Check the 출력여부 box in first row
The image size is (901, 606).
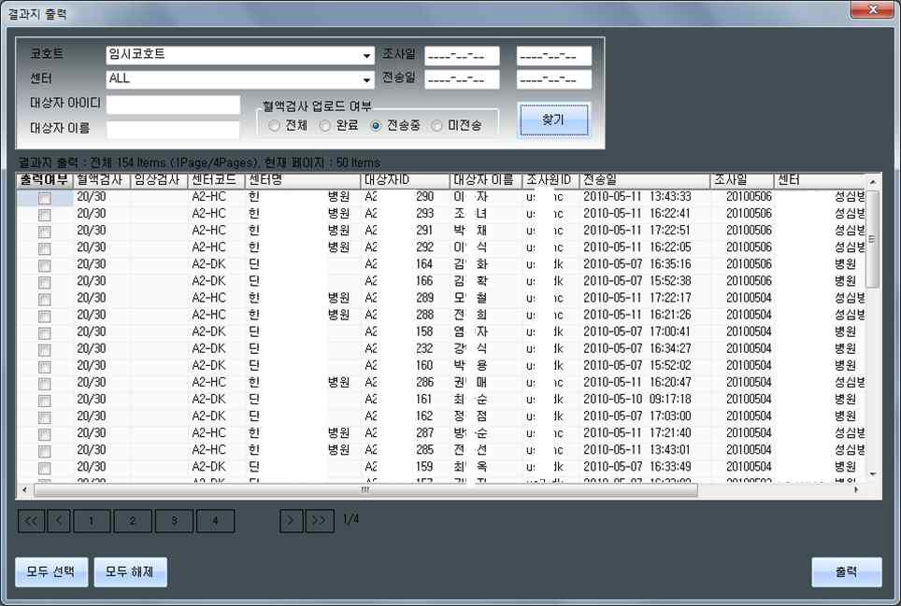[x=44, y=198]
